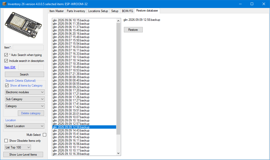270x160 pixels.
Task: Click the backup list scroll up arrow
Action: (x=118, y=21)
